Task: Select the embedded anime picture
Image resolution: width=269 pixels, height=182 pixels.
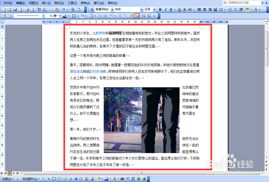Action: 141,120
